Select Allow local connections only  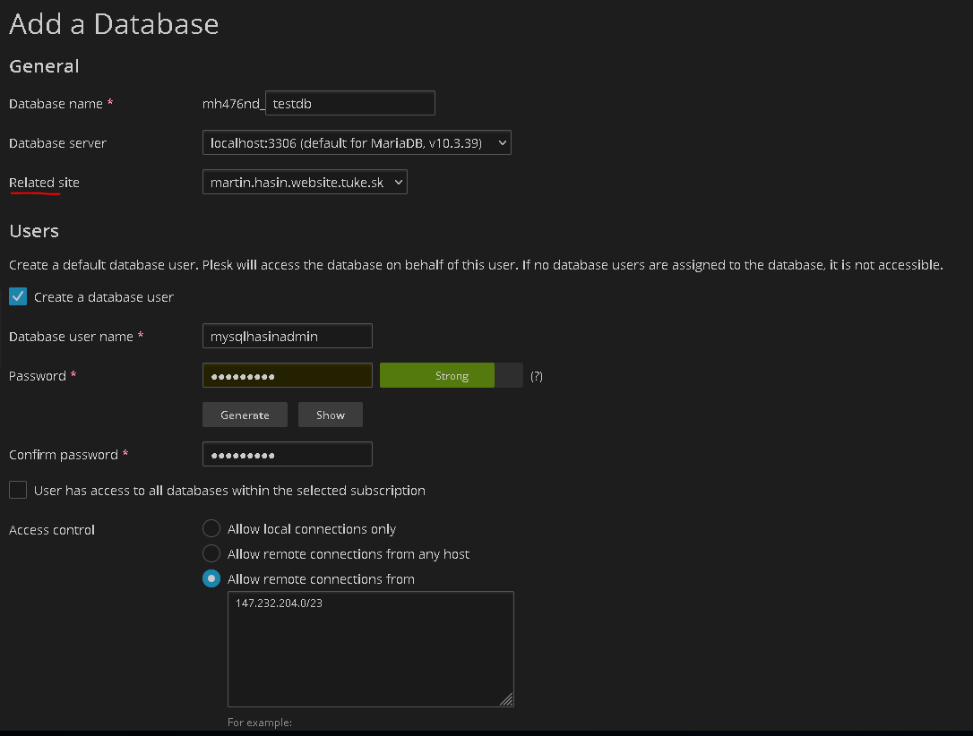pos(211,528)
